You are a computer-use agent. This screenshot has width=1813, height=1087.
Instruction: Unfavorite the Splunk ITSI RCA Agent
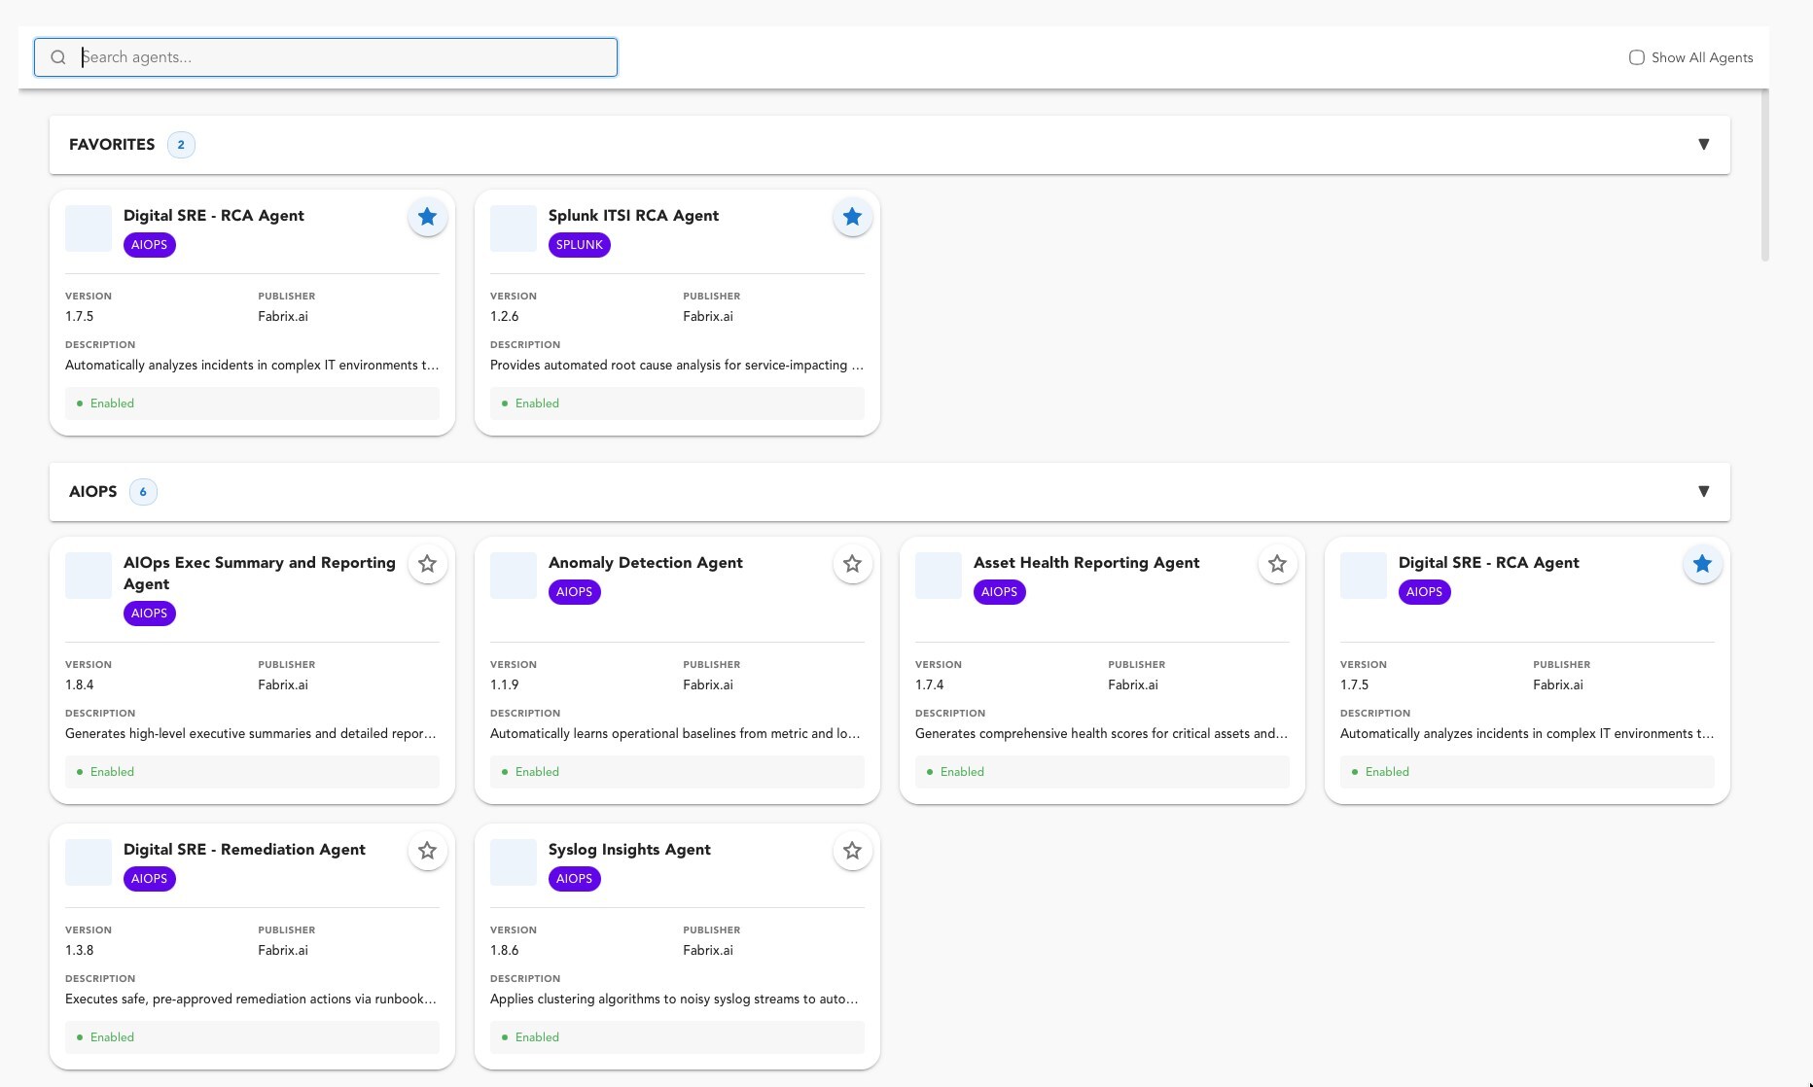tap(853, 217)
